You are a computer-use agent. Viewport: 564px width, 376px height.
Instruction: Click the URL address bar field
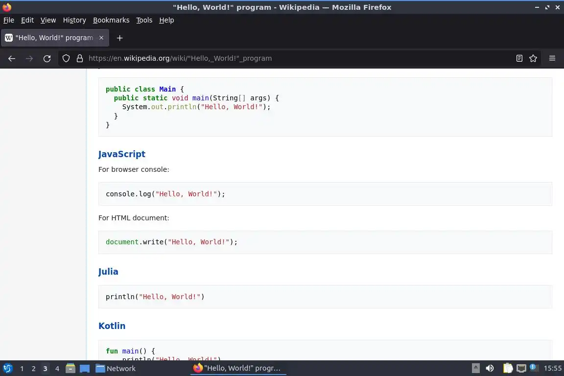point(299,58)
